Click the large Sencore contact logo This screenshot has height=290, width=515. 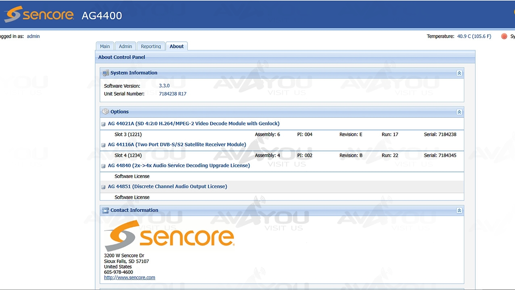point(169,235)
